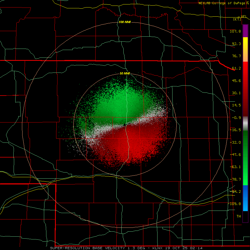Click the "19 OCT 25" date in caption
The image size is (250, 250).
(x=176, y=248)
